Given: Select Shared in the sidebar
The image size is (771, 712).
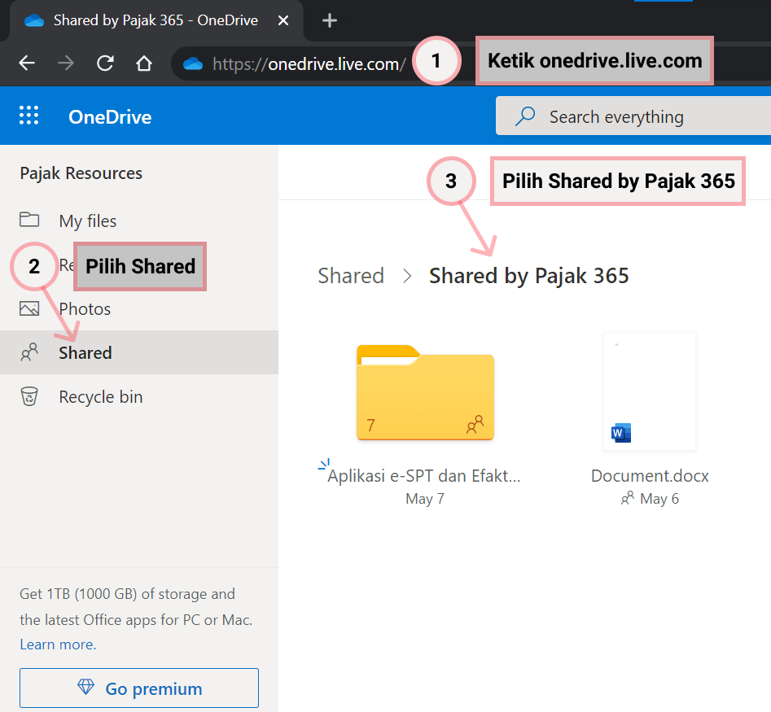Looking at the screenshot, I should (139, 352).
